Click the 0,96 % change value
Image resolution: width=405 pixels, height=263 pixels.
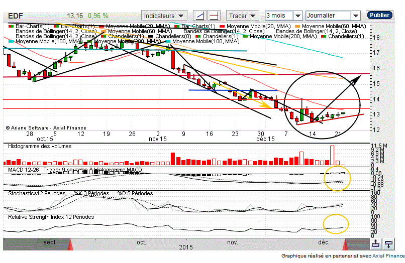coord(98,16)
